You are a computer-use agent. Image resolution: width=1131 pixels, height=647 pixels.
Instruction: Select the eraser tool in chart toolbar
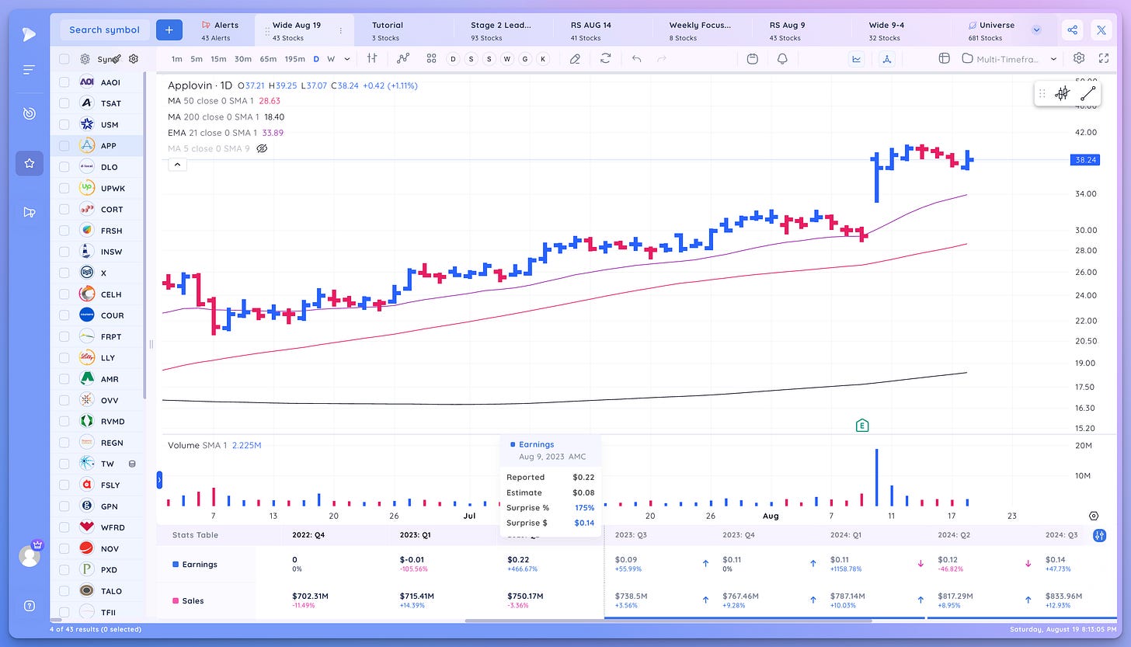[575, 58]
